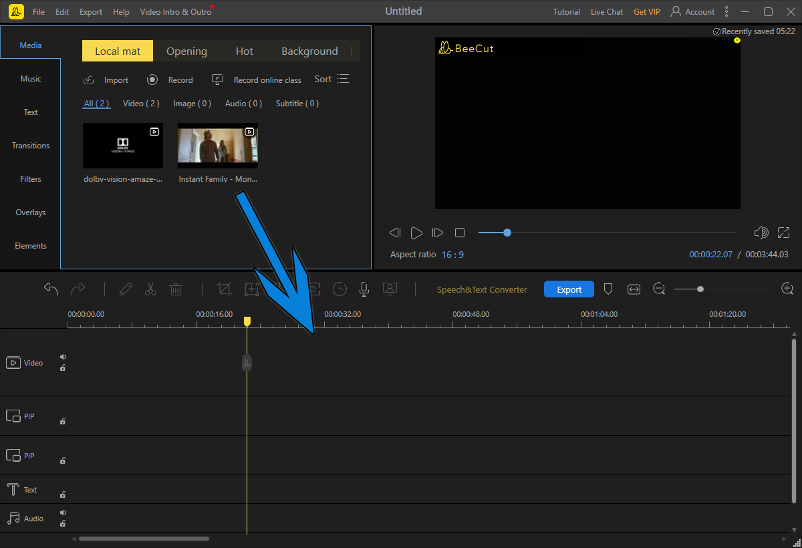Viewport: 802px width, 548px height.
Task: Click the Record online class icon
Action: tap(217, 80)
